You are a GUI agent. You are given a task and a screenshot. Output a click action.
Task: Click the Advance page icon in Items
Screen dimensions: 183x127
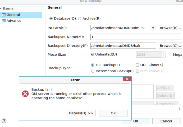[4, 21]
